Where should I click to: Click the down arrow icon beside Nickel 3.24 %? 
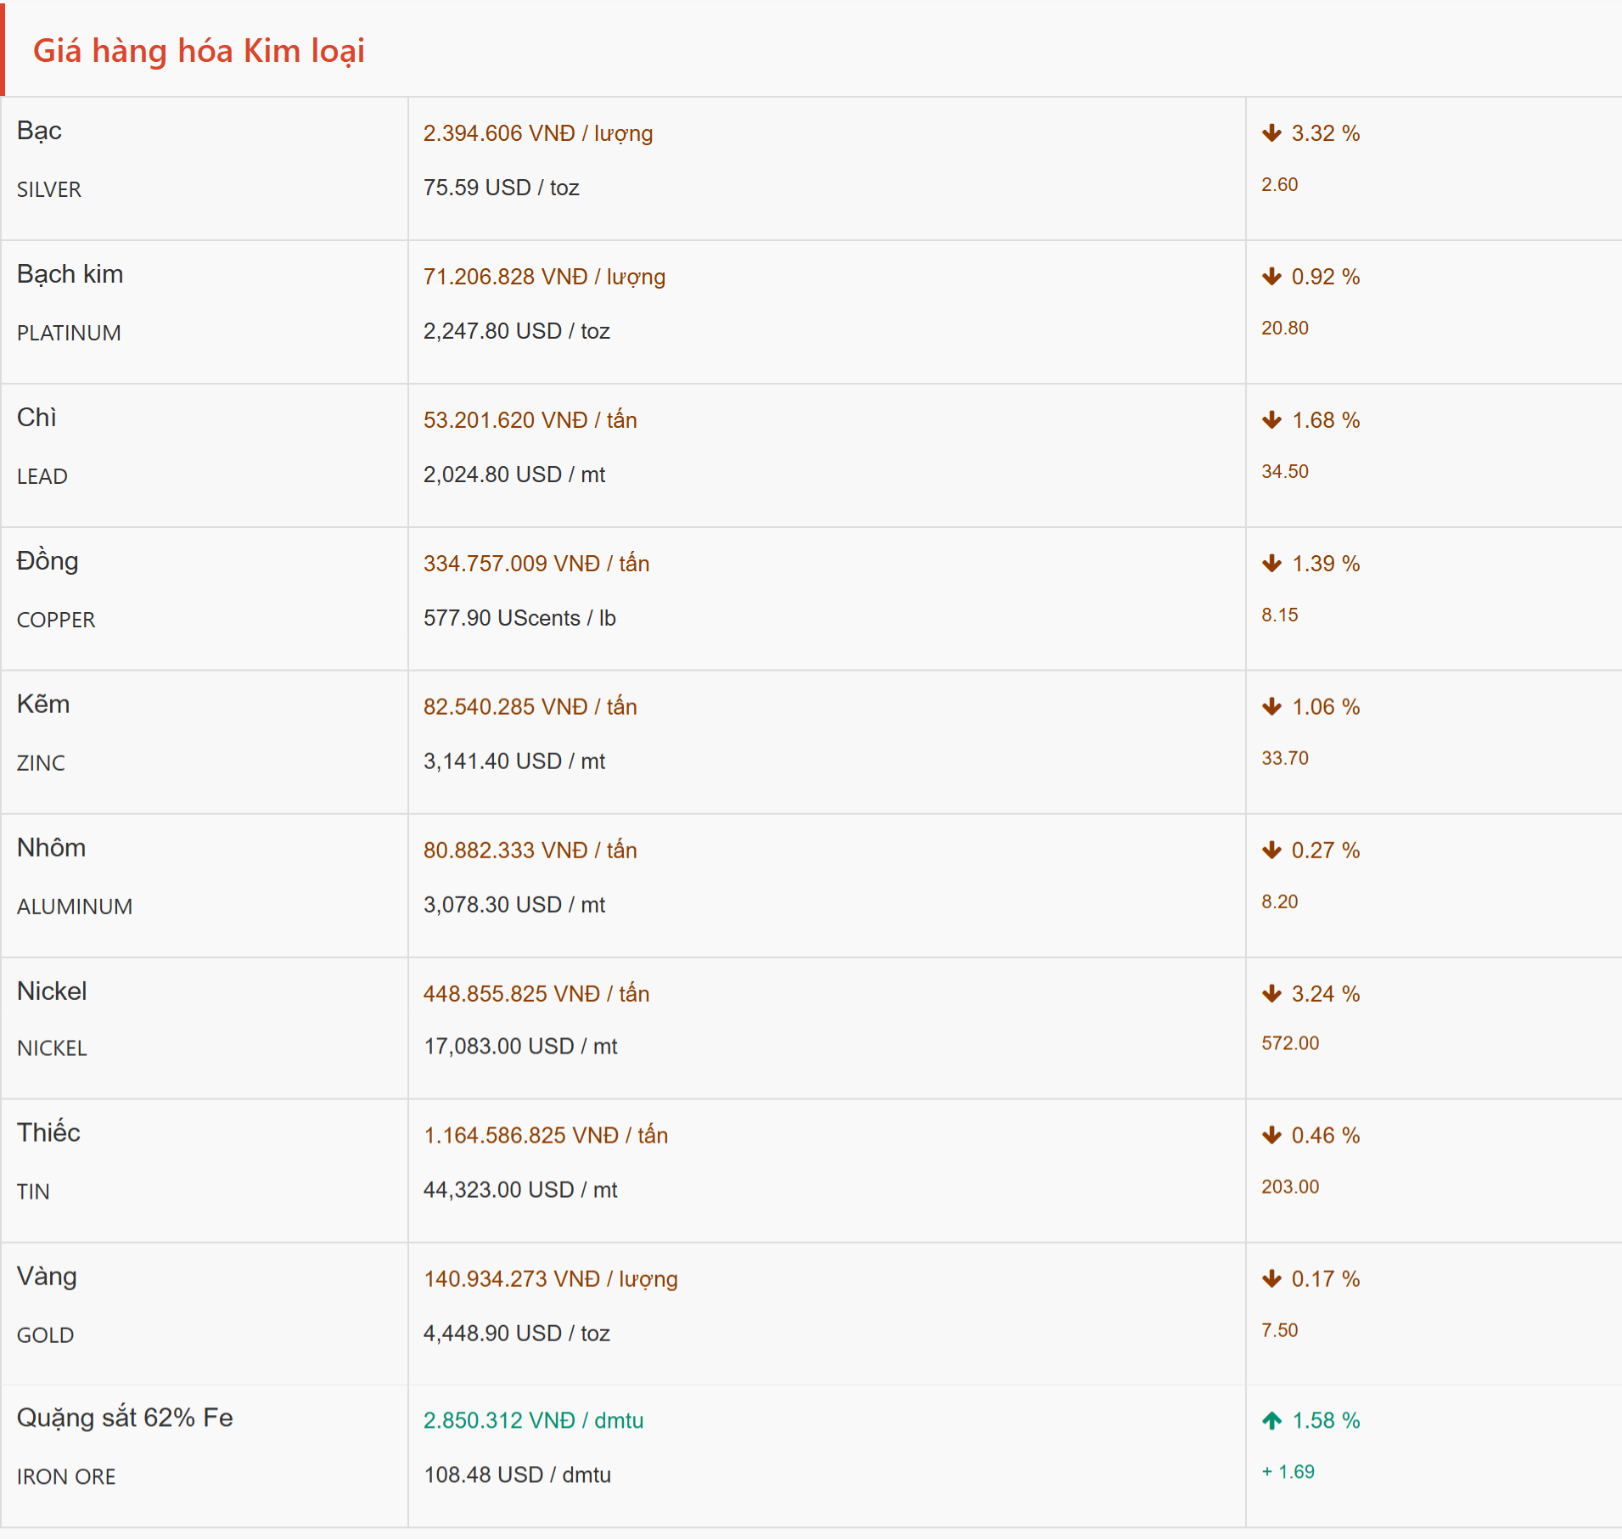pos(1271,994)
